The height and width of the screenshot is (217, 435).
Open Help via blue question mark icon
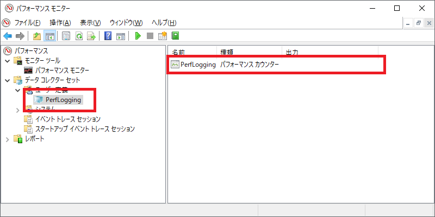point(108,36)
